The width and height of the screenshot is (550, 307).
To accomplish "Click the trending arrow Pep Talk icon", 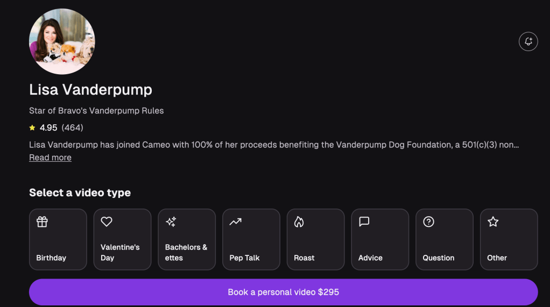I will coord(235,222).
